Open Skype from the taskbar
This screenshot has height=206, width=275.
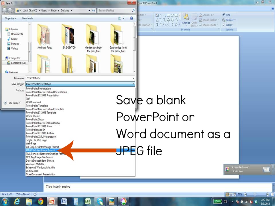[x=100, y=201]
